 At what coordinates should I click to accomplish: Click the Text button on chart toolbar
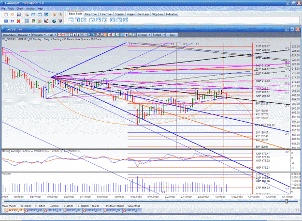click(x=172, y=35)
